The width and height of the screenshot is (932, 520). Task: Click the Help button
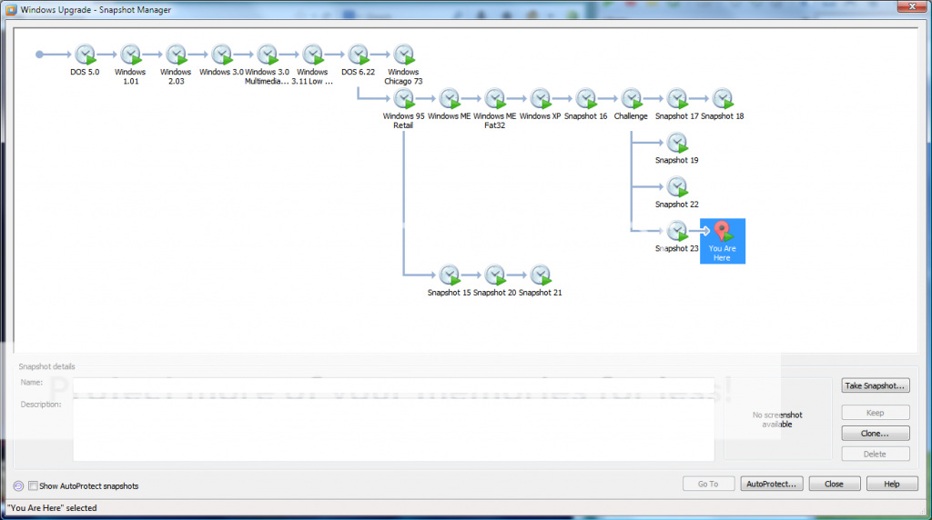coord(891,485)
